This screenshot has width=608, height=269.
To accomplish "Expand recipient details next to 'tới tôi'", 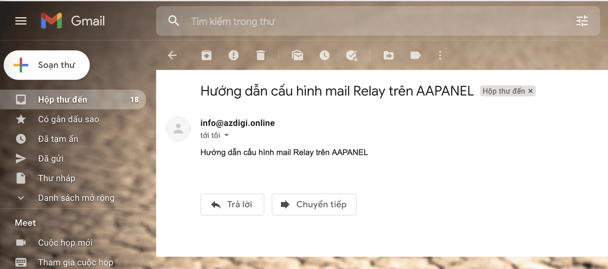I will 227,135.
